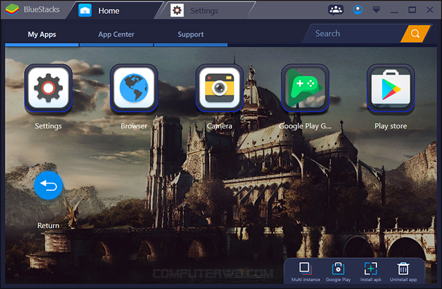Expand the title bar dropdown arrow
Viewport: 442px width, 289px height.
[376, 10]
